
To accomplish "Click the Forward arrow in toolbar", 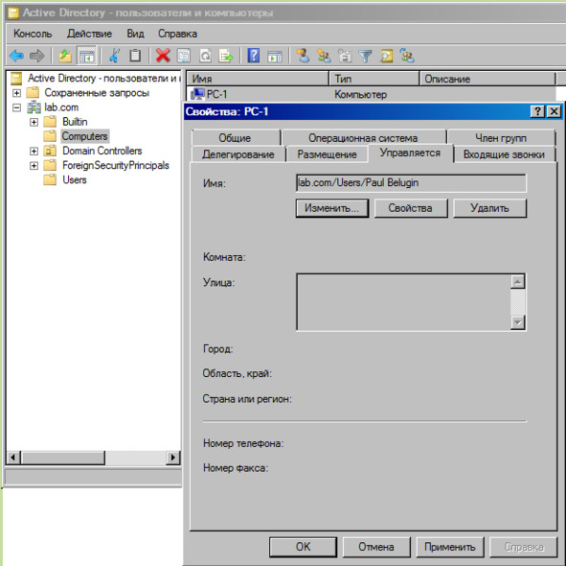I will 36,56.
